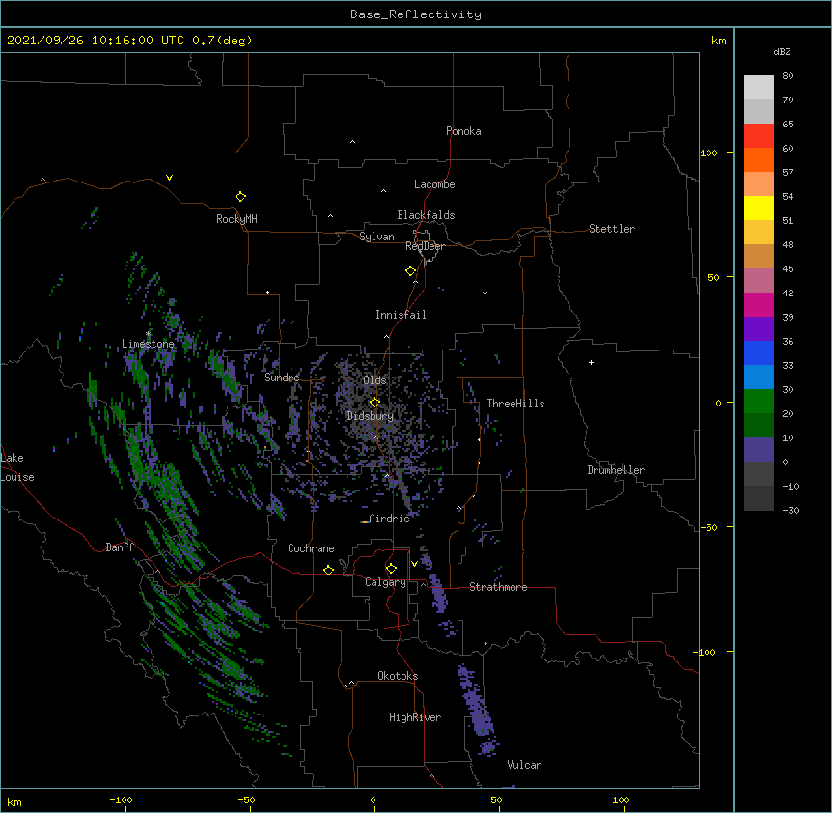Click the RockyMH label
Screen dimensions: 832x813
[x=236, y=219]
